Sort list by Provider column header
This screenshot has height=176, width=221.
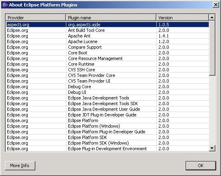pyautogui.click(x=36, y=17)
